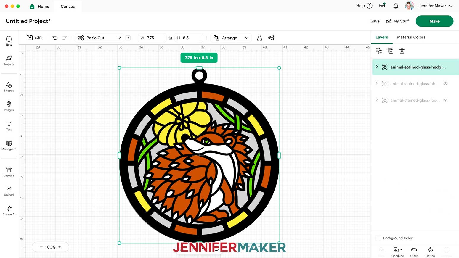Click the height input field
The width and height of the screenshot is (459, 258).
(x=190, y=38)
